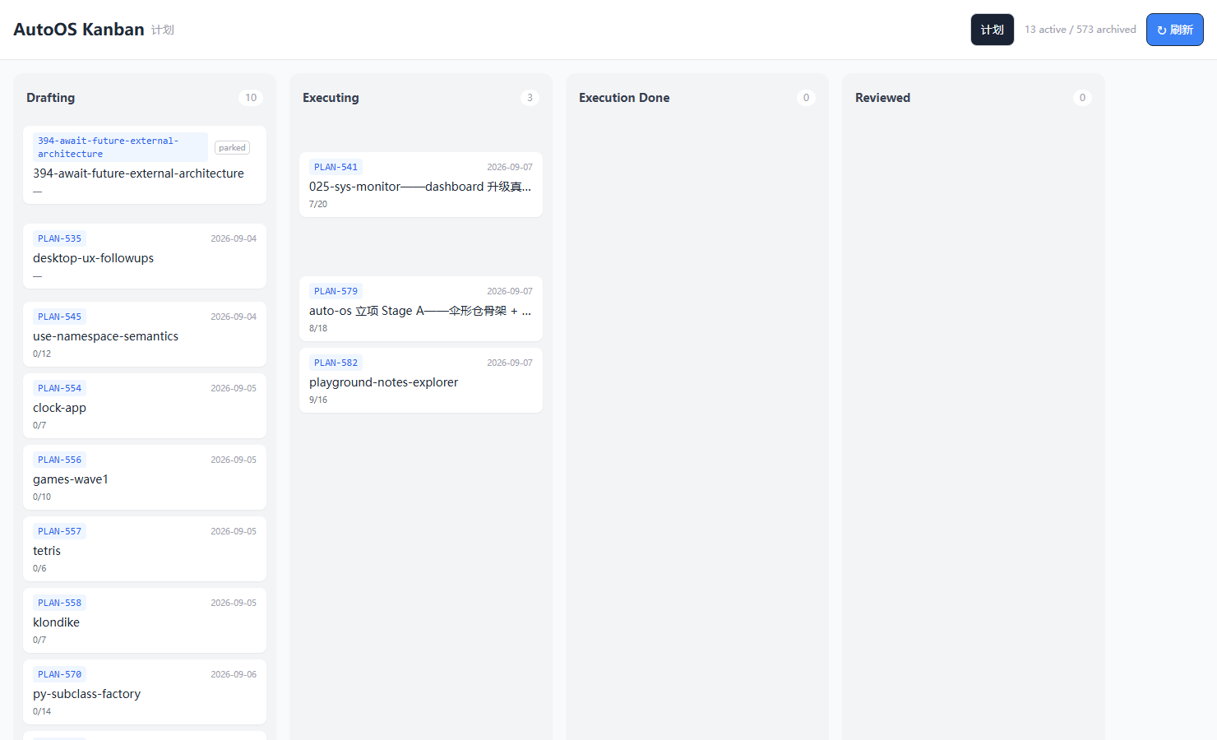Click the PLAN-570 tag
This screenshot has width=1217, height=740.
(x=59, y=674)
